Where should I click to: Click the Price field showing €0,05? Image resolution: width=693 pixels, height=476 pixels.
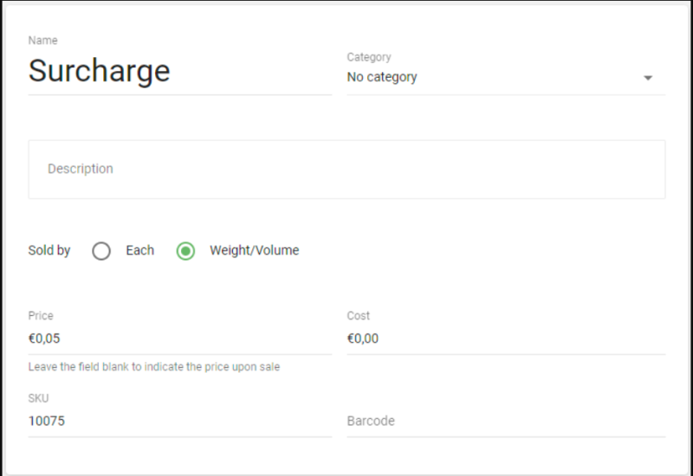(x=179, y=338)
